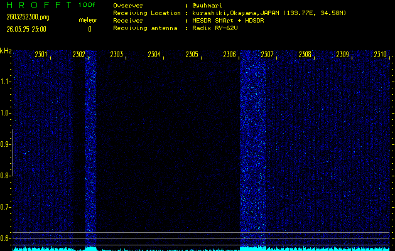Screen dimensions: 395x251
Task: Click the kHz axis unit label
Action: click(6, 50)
